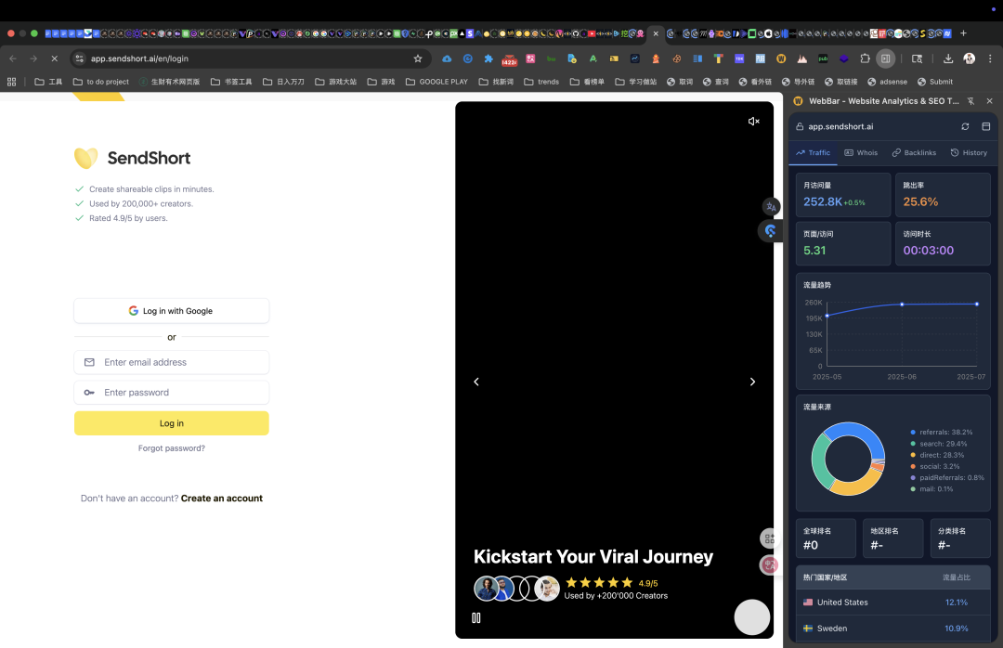Screen dimensions: 1003x648
Task: Focus the email address field
Action: 172,362
